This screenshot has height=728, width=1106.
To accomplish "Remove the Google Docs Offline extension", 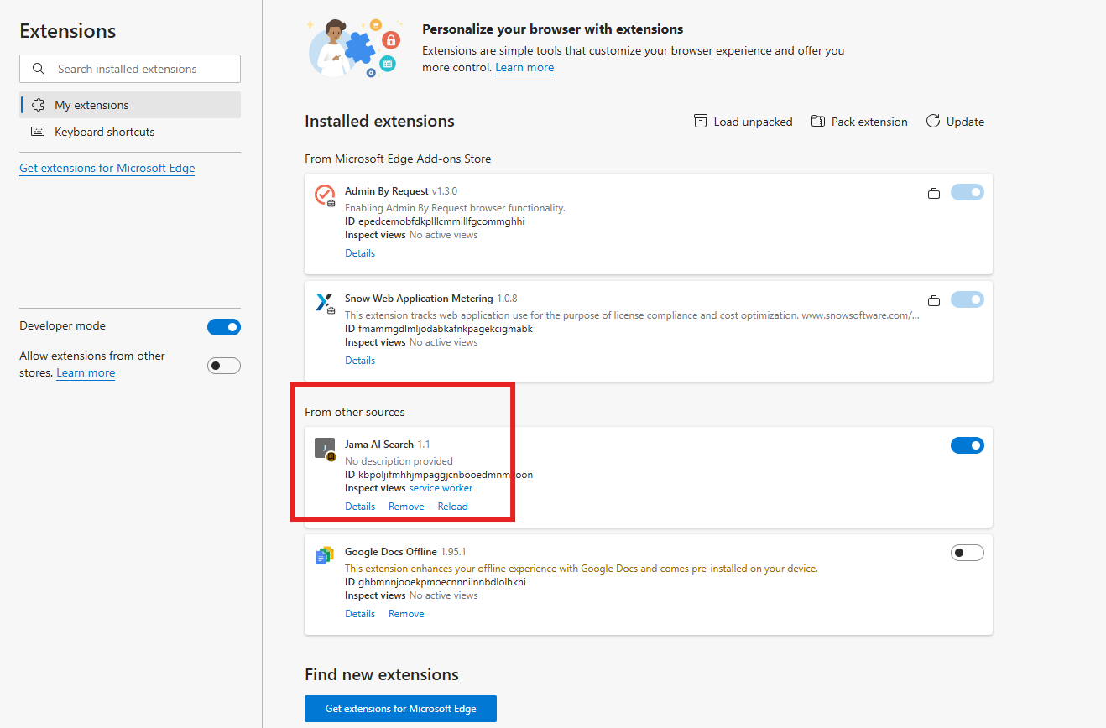I will (x=406, y=613).
